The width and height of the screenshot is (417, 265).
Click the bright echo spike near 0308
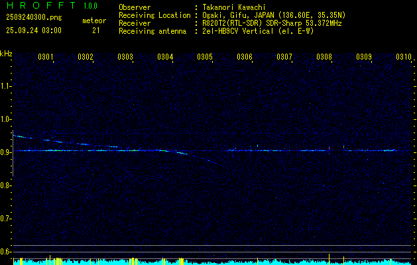click(x=329, y=148)
